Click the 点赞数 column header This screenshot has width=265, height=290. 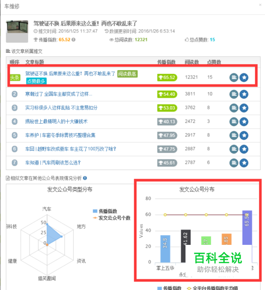(x=214, y=62)
